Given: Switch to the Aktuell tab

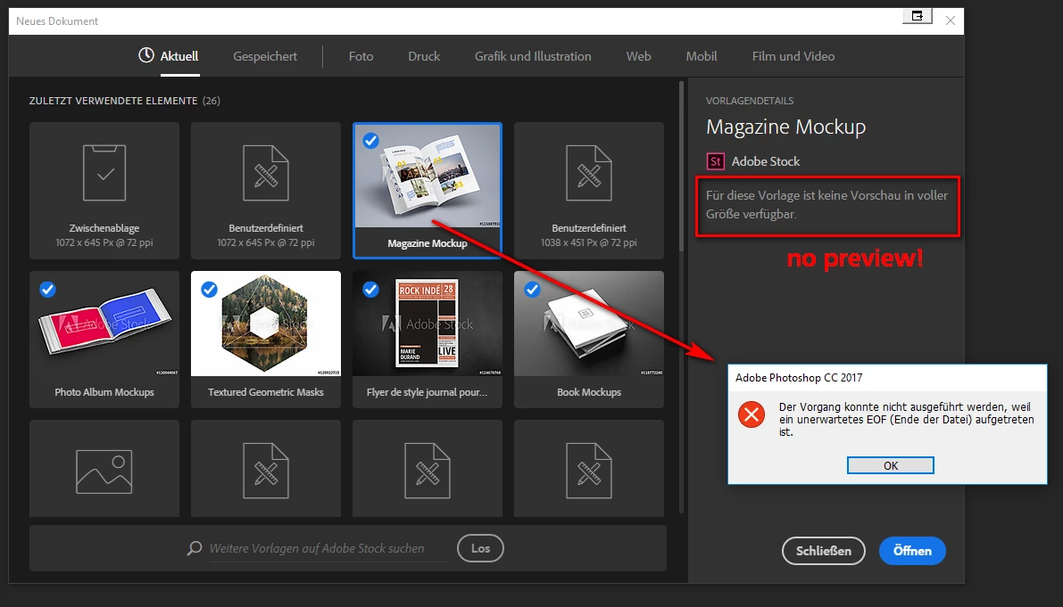Looking at the screenshot, I should point(179,56).
